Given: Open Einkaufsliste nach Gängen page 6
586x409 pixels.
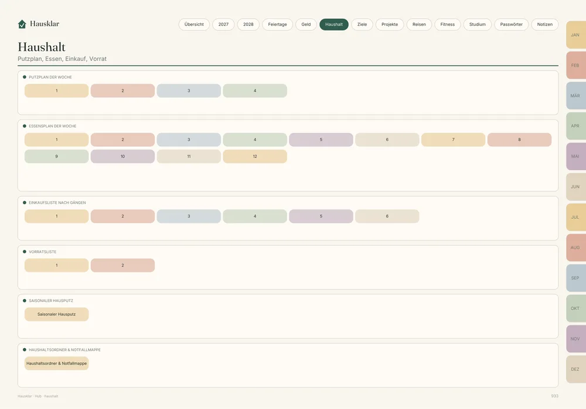Looking at the screenshot, I should coord(387,216).
